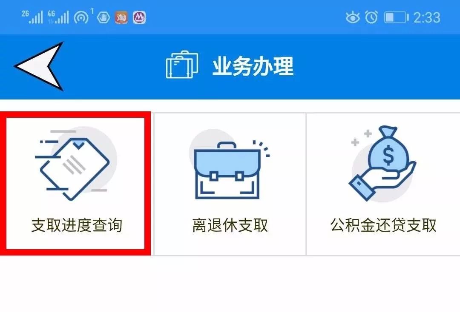Tap the 4G signal strength indicator
This screenshot has width=460, height=312.
[58, 17]
